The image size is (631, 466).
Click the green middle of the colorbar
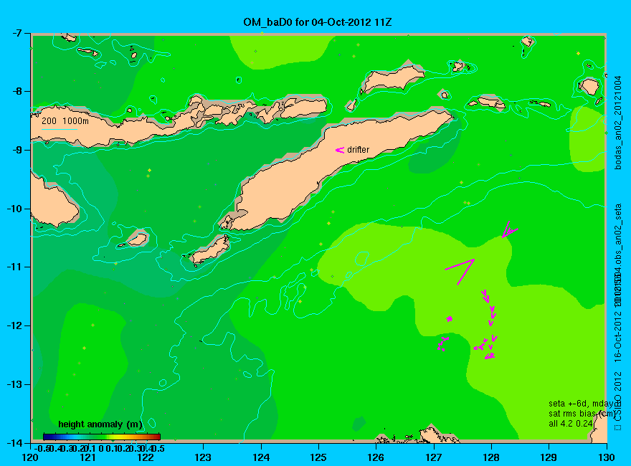click(x=102, y=437)
